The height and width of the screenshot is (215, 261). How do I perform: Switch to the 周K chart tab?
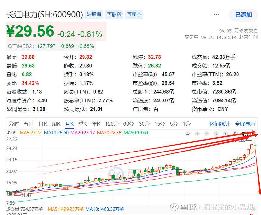click(x=56, y=124)
